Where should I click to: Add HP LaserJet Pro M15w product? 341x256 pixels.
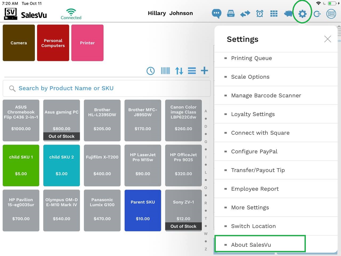(x=143, y=165)
